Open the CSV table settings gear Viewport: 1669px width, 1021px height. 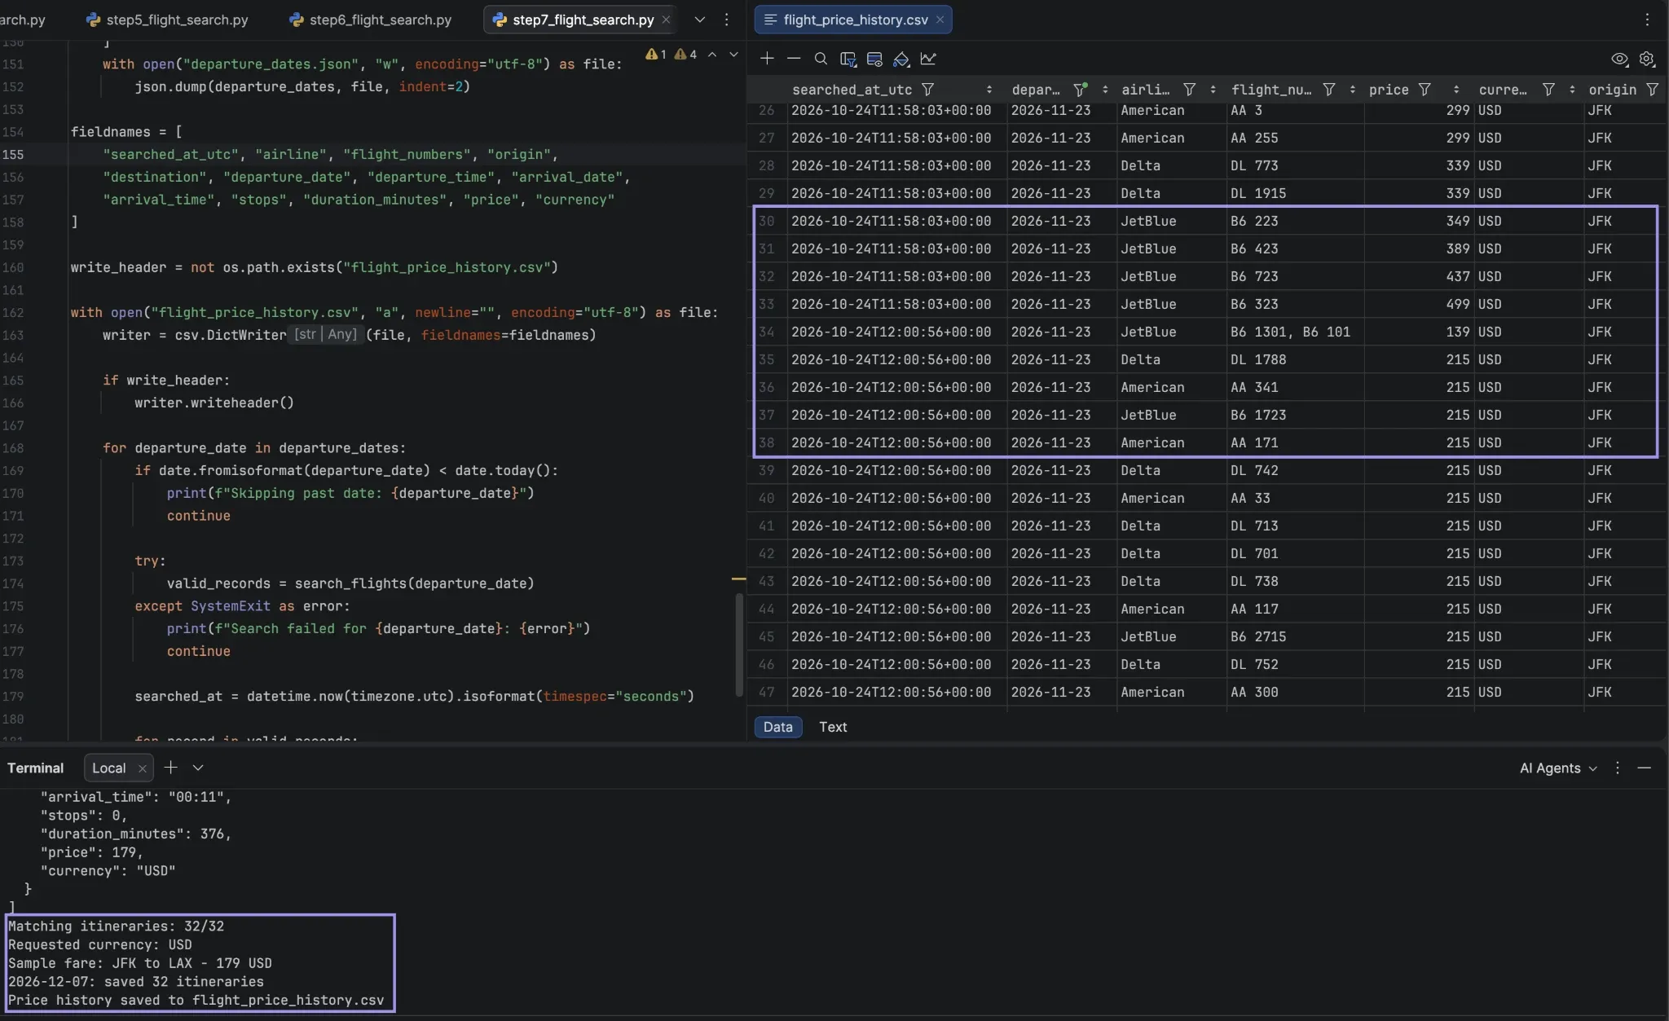pyautogui.click(x=1647, y=59)
